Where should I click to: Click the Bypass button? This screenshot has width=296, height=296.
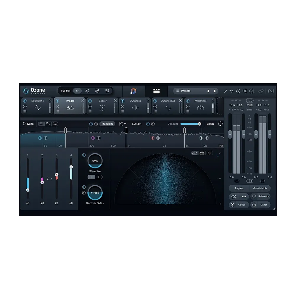point(239,188)
